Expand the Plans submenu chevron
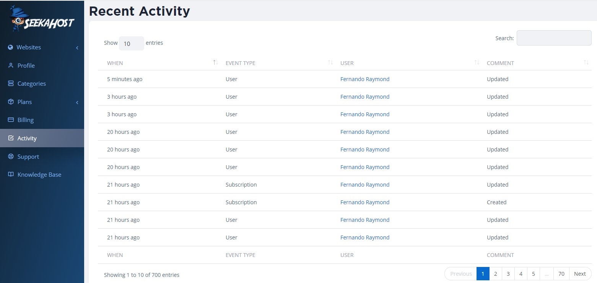 (x=77, y=102)
